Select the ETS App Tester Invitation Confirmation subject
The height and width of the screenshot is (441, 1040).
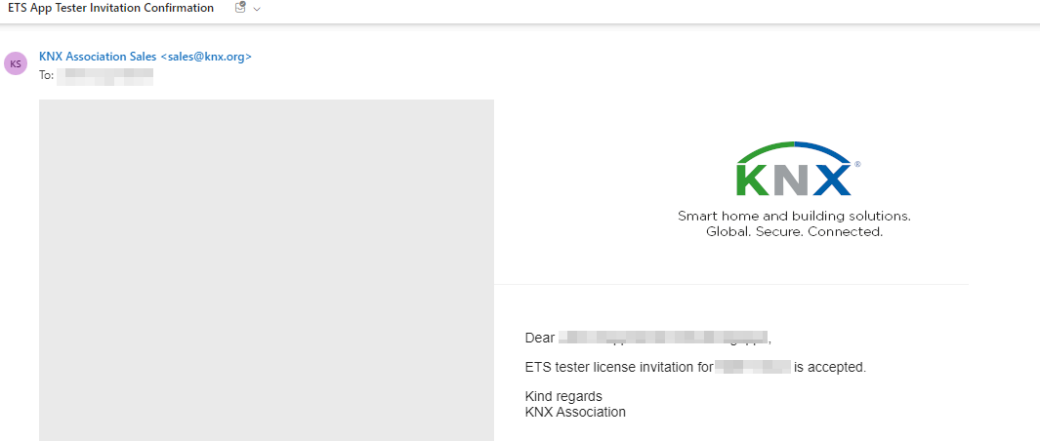coord(110,8)
